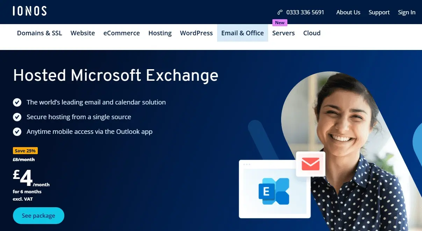The image size is (422, 231).
Task: Open the Hosting menu
Action: pyautogui.click(x=160, y=33)
